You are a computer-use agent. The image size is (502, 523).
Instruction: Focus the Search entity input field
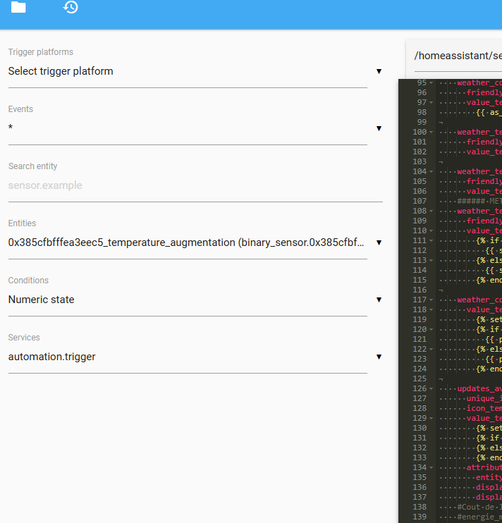[195, 185]
